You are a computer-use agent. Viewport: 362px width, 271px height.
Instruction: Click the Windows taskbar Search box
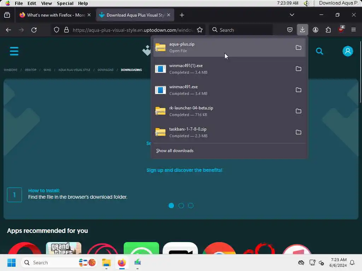click(58, 263)
